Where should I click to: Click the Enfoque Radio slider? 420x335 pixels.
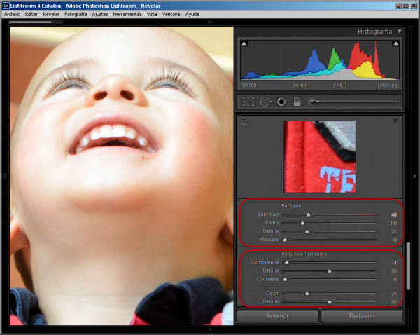[x=330, y=223]
